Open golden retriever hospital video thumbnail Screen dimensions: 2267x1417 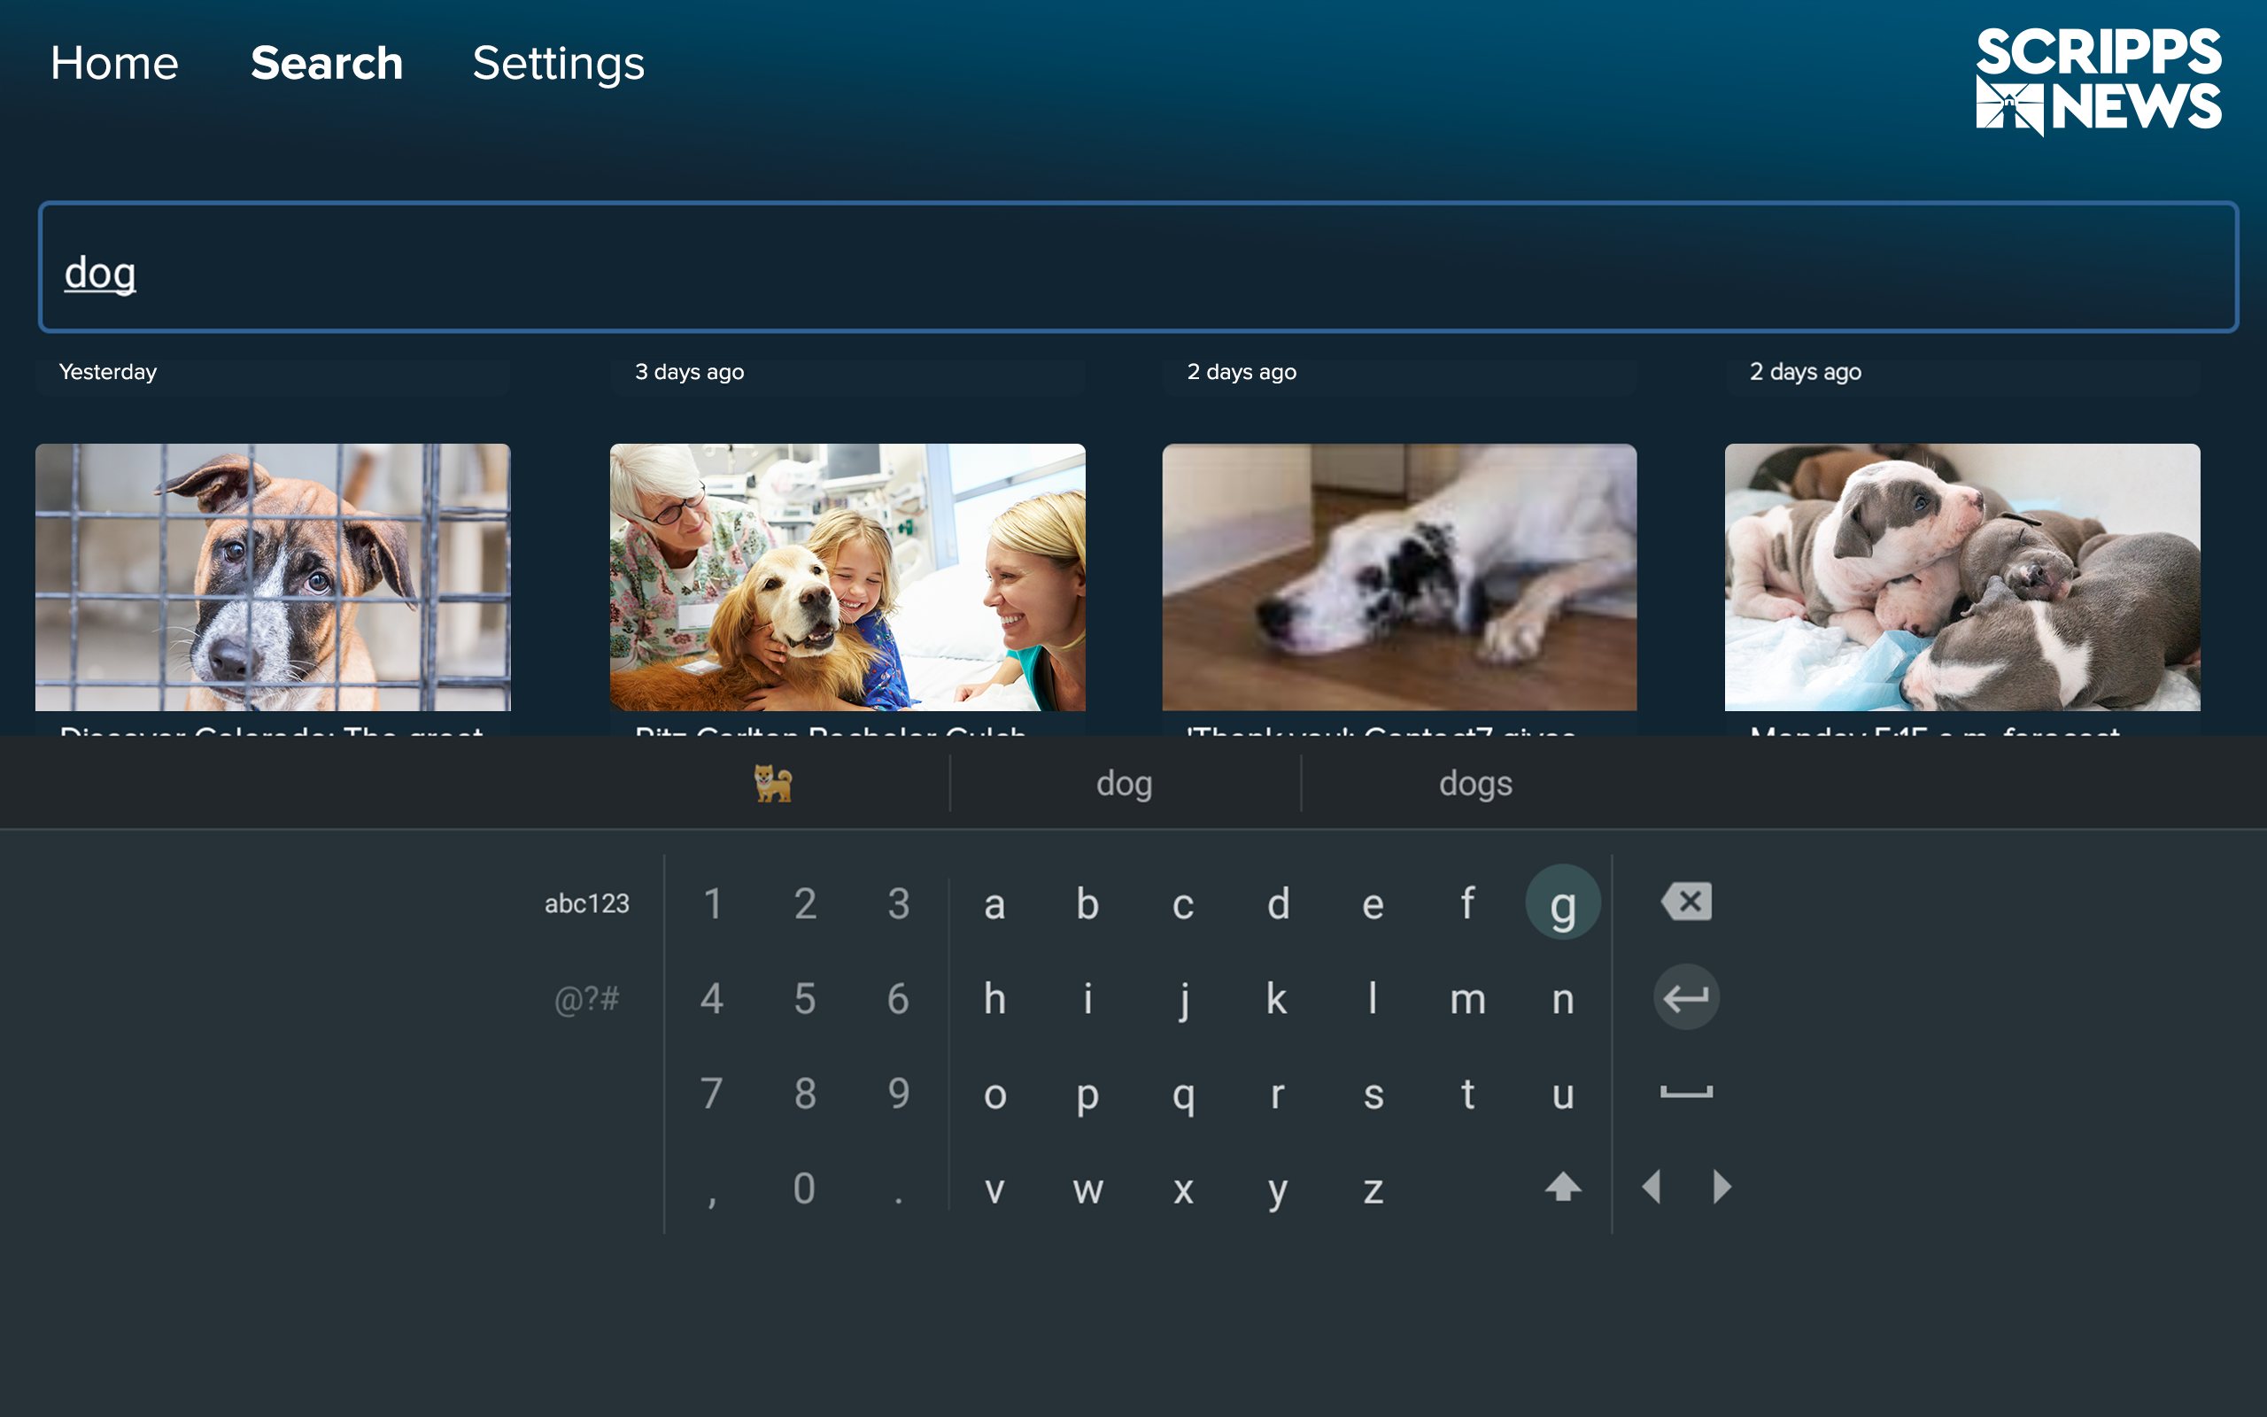[847, 577]
